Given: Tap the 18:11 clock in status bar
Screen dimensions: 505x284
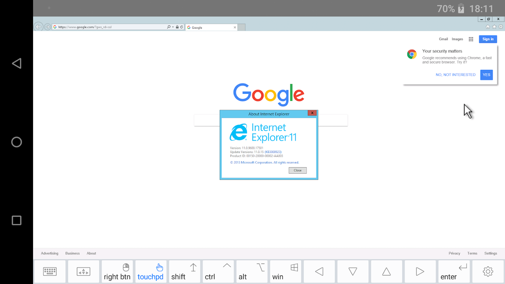Looking at the screenshot, I should coord(482,9).
